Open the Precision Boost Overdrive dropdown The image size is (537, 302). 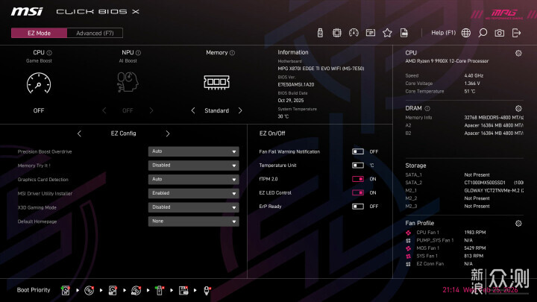193,151
